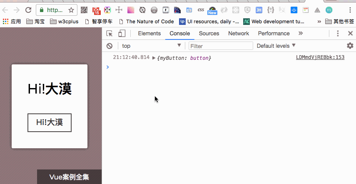Open the React developer tools extension
Screen dimensions: 356x184
point(236,10)
